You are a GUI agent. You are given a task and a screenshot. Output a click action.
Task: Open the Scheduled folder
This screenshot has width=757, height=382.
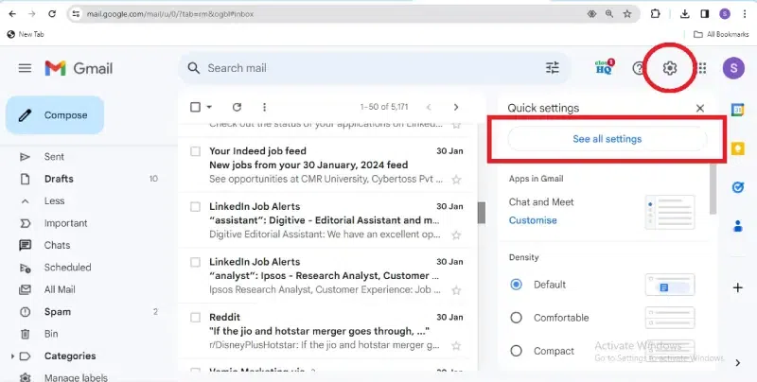click(x=67, y=268)
